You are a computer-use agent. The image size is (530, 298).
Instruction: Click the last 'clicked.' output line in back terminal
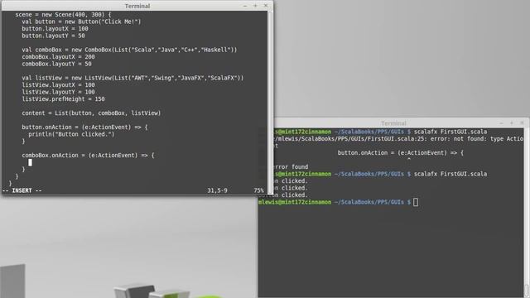click(x=295, y=195)
